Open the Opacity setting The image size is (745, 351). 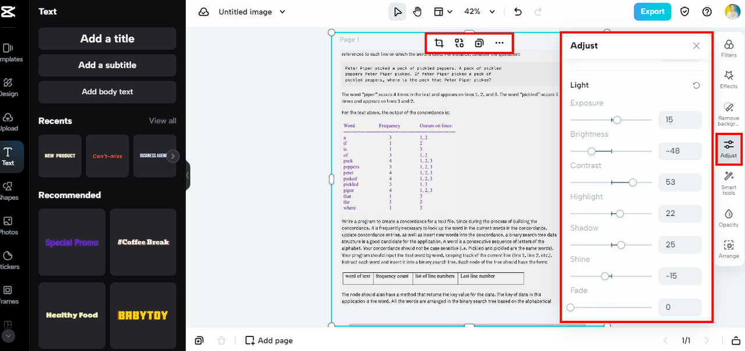click(728, 218)
